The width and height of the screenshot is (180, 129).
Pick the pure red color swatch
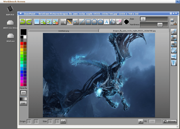pyautogui.click(x=22, y=43)
